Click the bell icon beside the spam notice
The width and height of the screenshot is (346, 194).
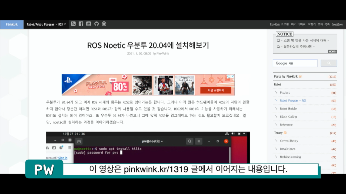(278, 40)
